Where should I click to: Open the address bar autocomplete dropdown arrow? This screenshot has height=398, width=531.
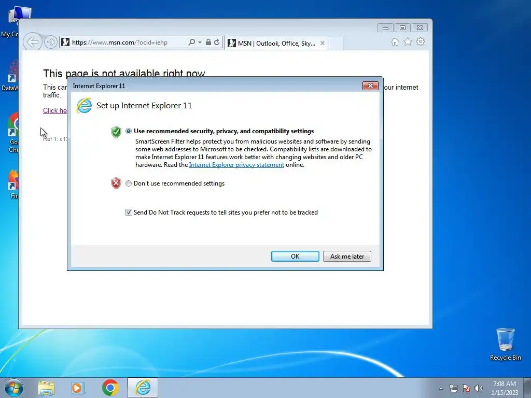tap(200, 42)
